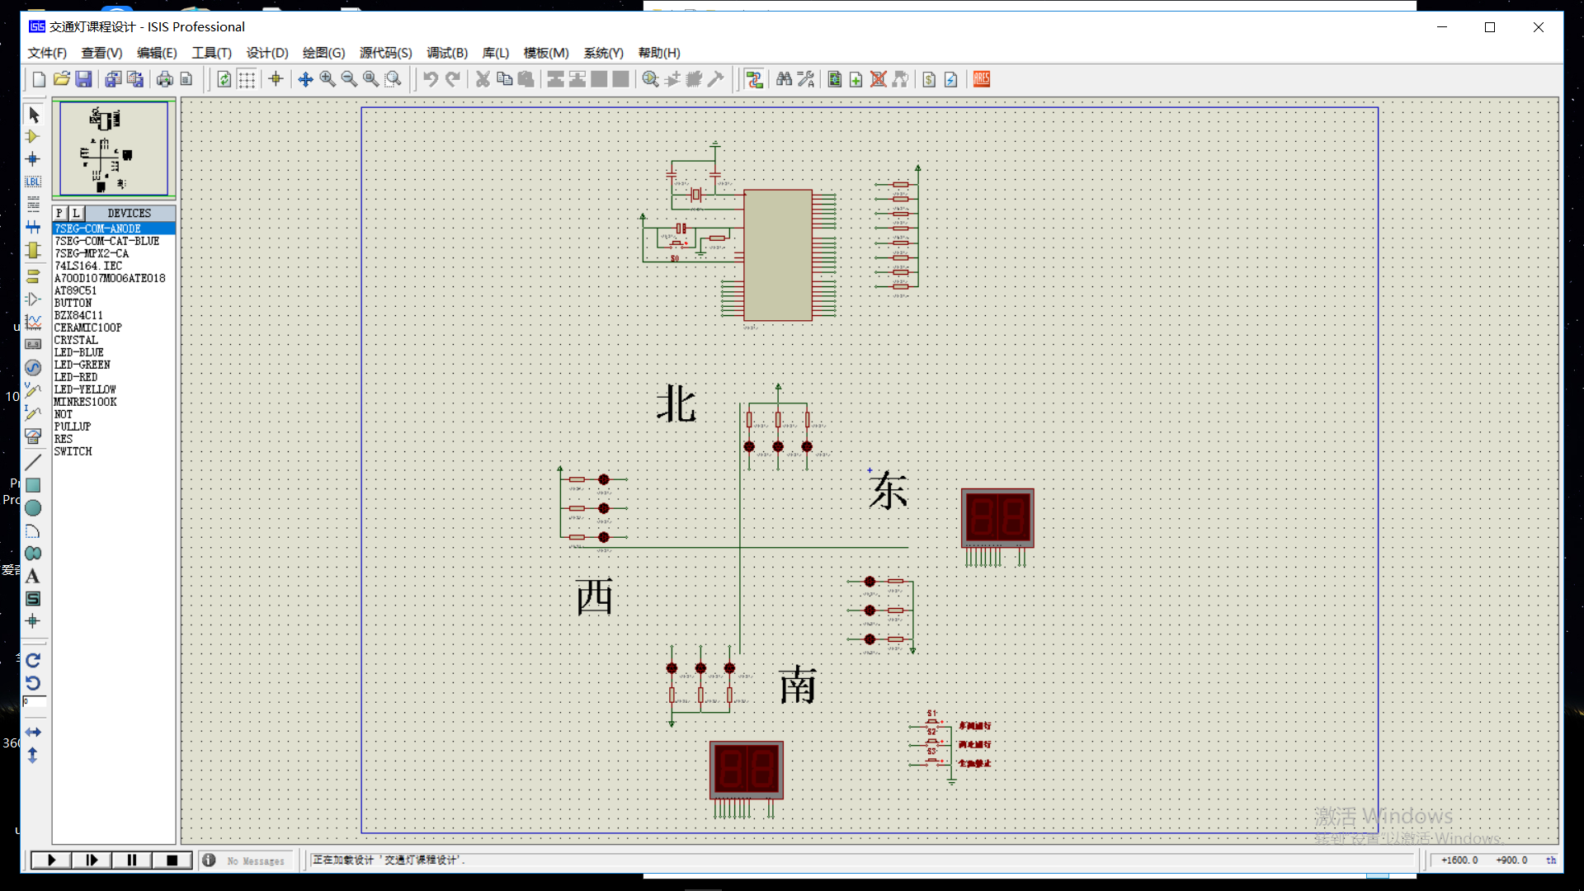This screenshot has height=891, width=1584.
Task: Select the Wire Label (LBL) tool
Action: click(33, 181)
